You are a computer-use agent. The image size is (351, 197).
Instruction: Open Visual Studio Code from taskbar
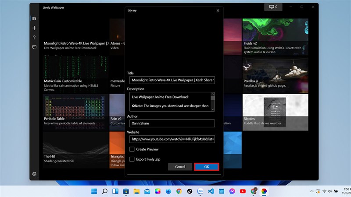[x=211, y=191]
